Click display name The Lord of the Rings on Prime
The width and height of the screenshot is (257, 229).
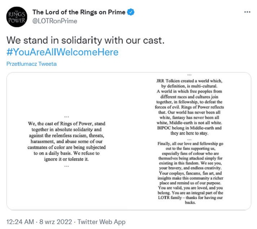coord(79,12)
